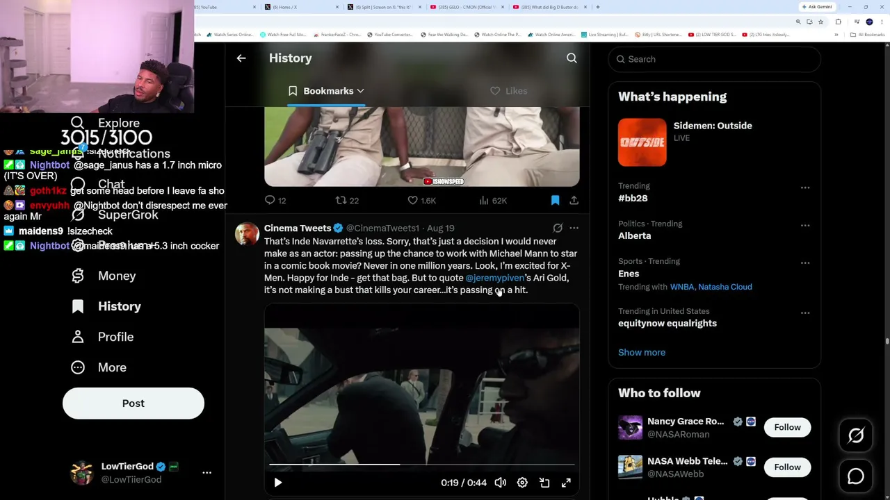This screenshot has height=500, width=890.
Task: View analytics of post with 62K views
Action: pos(493,201)
